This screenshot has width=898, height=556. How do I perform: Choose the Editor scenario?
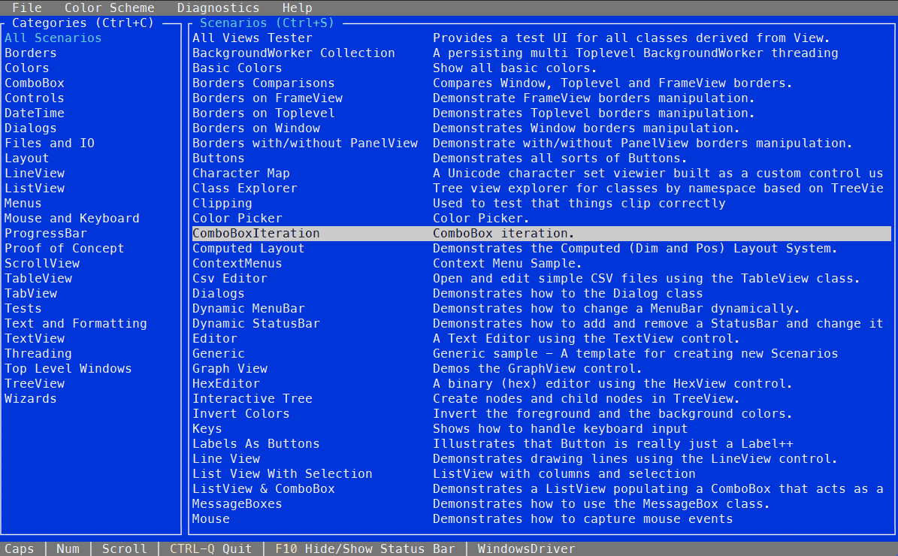click(214, 338)
